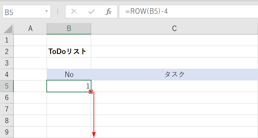Open the Insert Function dialog
The height and width of the screenshot is (138, 258).
(109, 12)
